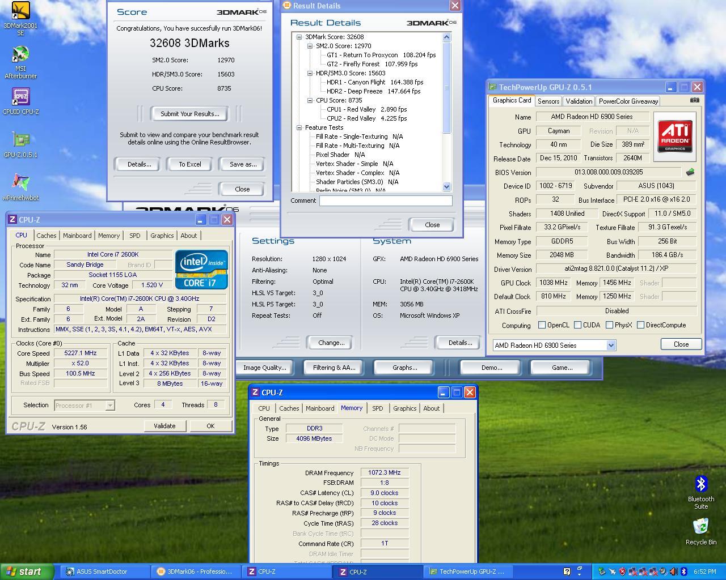The height and width of the screenshot is (580, 726).
Task: Open the SPD tab in the CPU-Z memory window
Action: click(x=378, y=408)
